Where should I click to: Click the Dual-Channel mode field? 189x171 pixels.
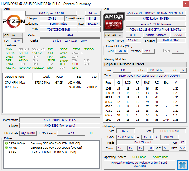tap(143, 143)
